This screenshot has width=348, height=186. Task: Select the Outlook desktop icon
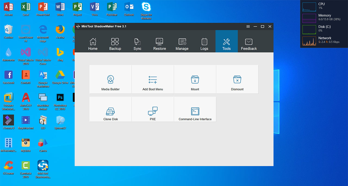click(x=129, y=9)
